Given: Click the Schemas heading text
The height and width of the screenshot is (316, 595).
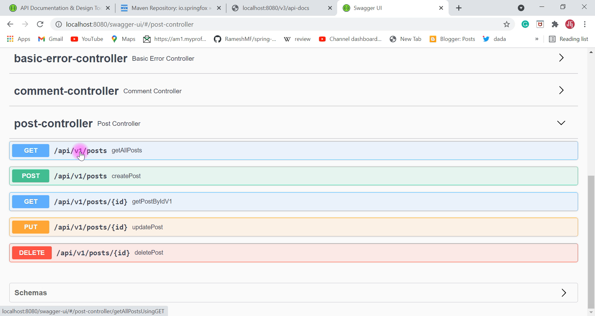Looking at the screenshot, I should pyautogui.click(x=31, y=293).
